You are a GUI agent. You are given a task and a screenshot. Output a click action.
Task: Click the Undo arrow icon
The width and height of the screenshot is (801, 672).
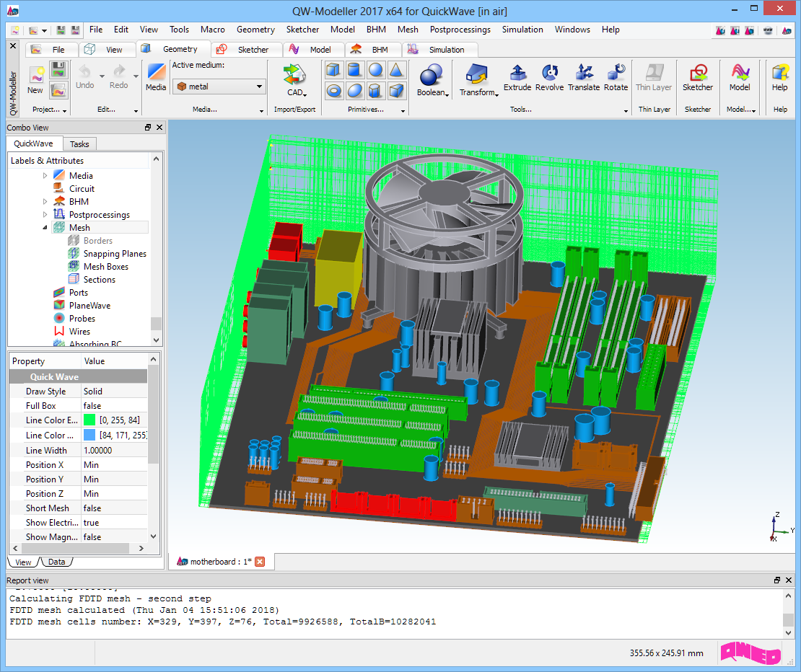point(85,71)
